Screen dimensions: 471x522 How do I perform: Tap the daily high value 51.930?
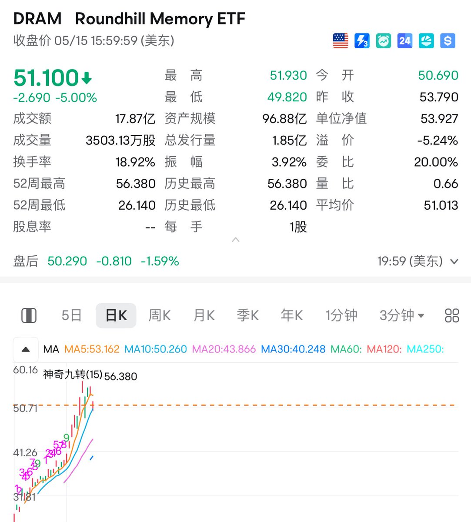(x=288, y=75)
